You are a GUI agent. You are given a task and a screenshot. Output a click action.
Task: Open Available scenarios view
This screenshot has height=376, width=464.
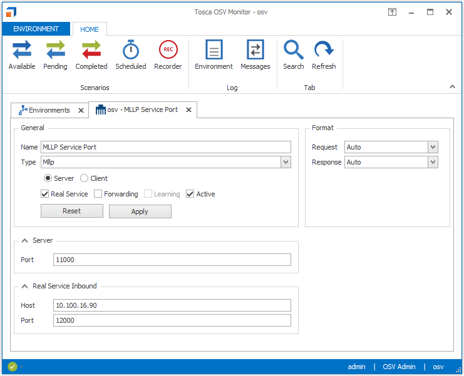pyautogui.click(x=22, y=54)
